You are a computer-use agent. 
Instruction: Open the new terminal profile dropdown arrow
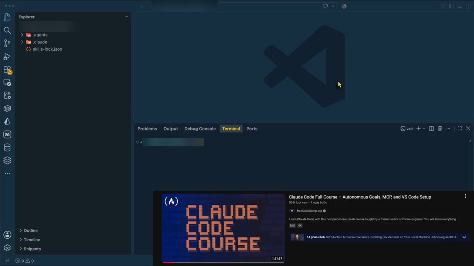pyautogui.click(x=424, y=129)
